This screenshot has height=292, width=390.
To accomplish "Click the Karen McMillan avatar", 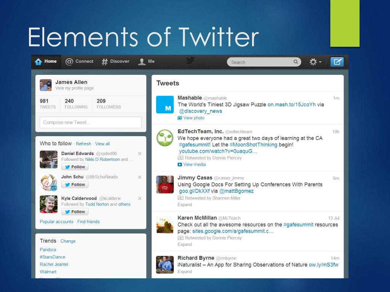I will [165, 225].
